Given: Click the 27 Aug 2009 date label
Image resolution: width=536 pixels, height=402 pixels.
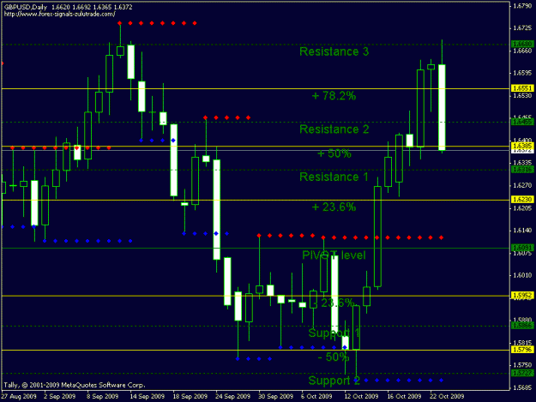Looking at the screenshot, I should pyautogui.click(x=19, y=396).
